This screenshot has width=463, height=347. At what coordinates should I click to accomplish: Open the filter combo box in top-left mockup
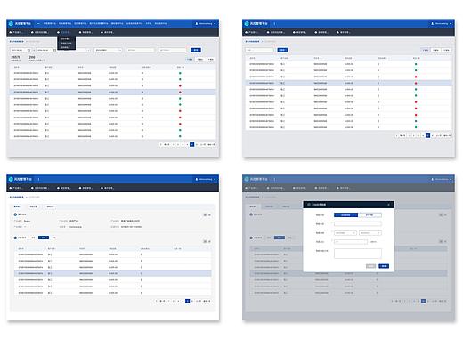point(108,50)
